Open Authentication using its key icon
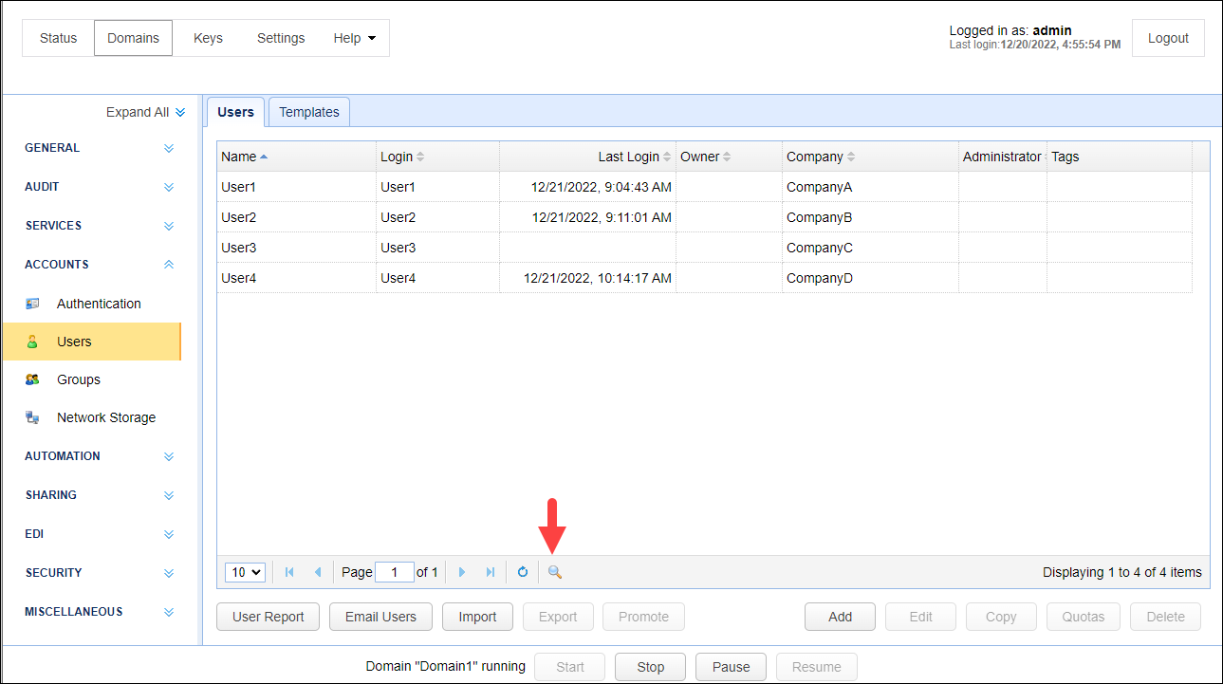The height and width of the screenshot is (684, 1223). point(31,303)
